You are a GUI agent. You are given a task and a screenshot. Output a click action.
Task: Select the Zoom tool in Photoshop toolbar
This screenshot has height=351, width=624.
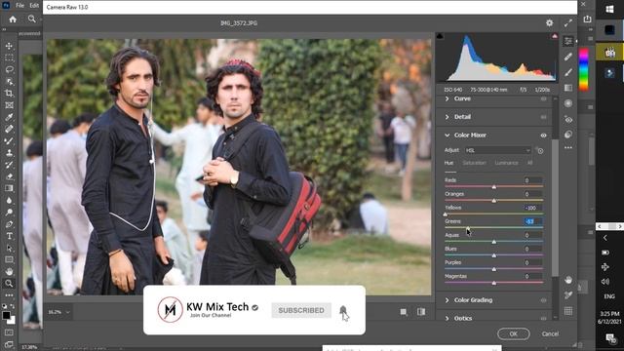(9, 284)
